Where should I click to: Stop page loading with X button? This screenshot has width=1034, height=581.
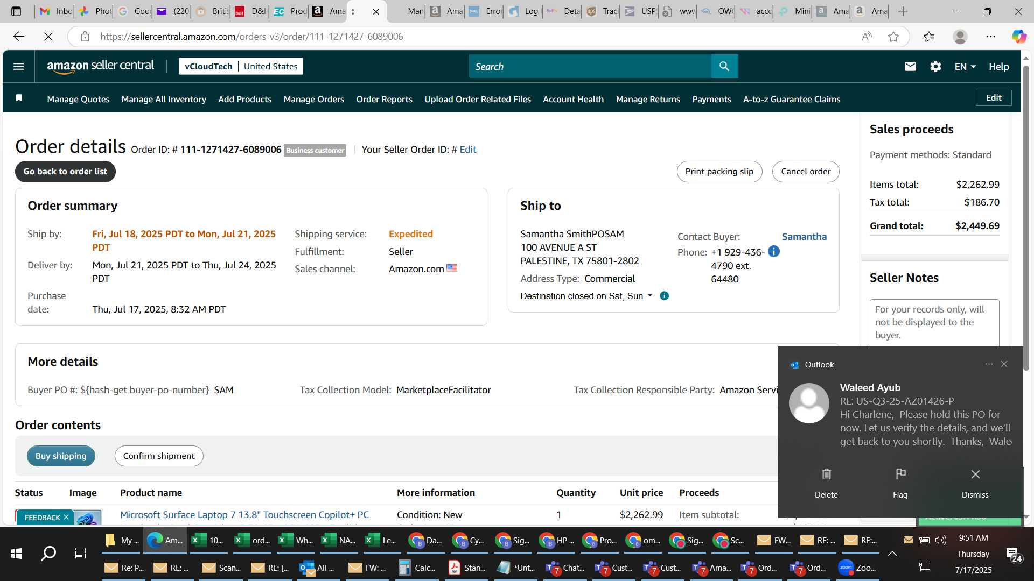(x=48, y=37)
